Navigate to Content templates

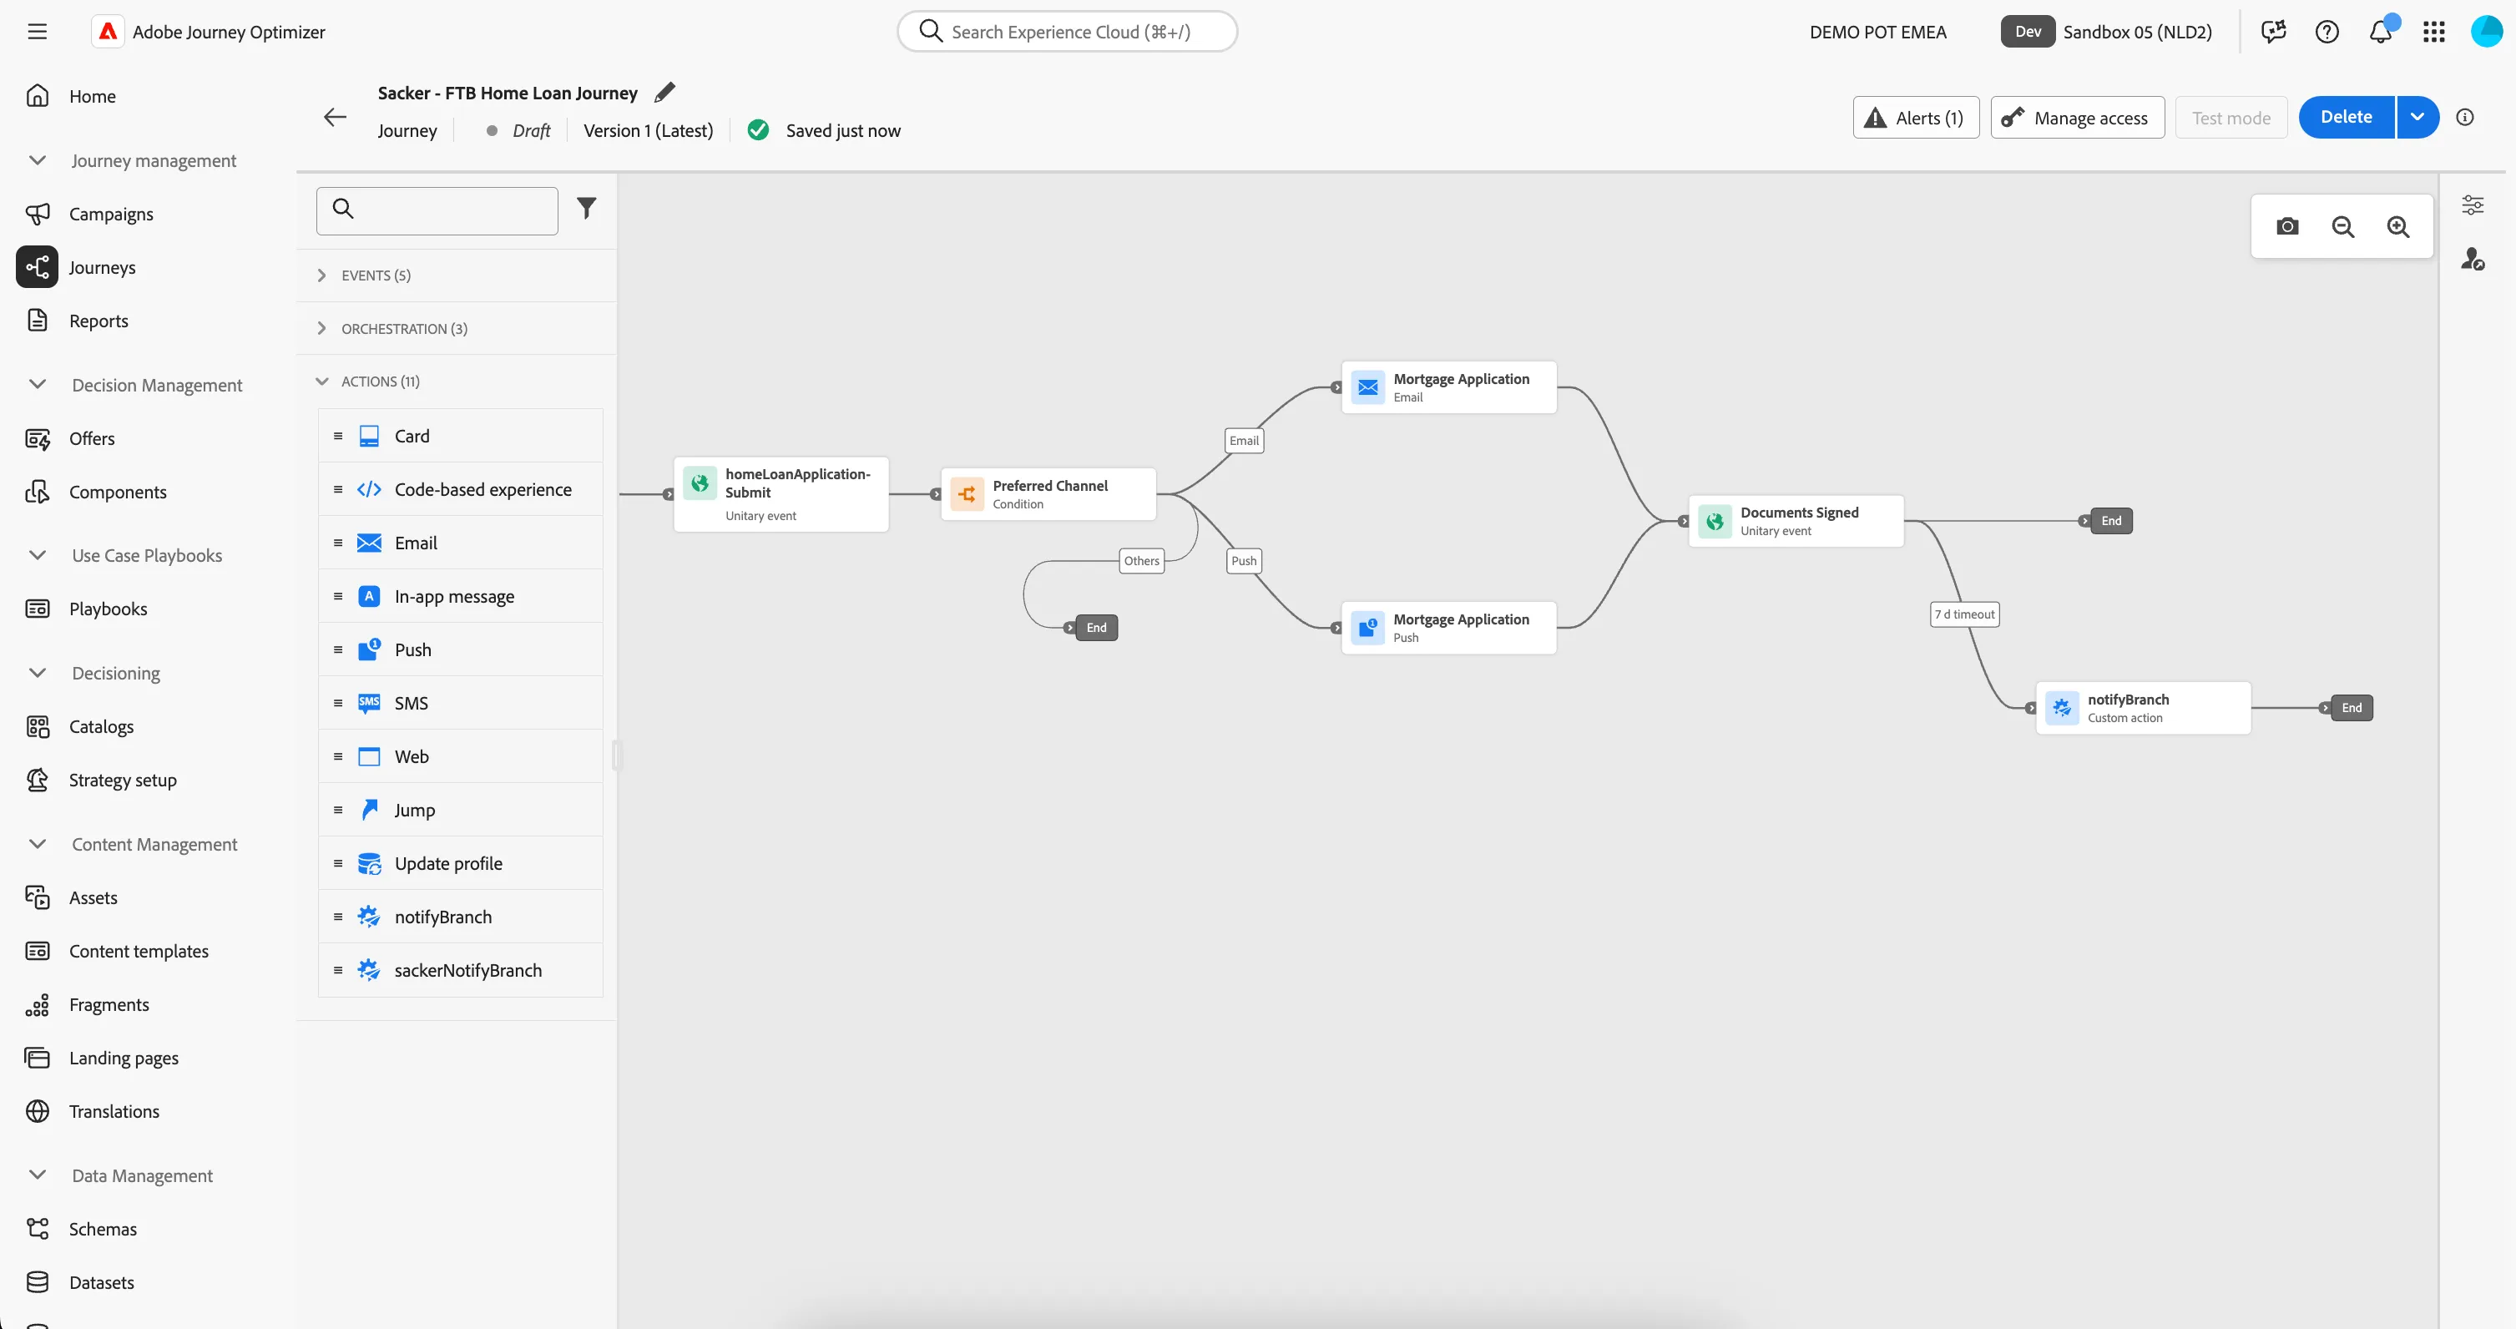(x=138, y=951)
